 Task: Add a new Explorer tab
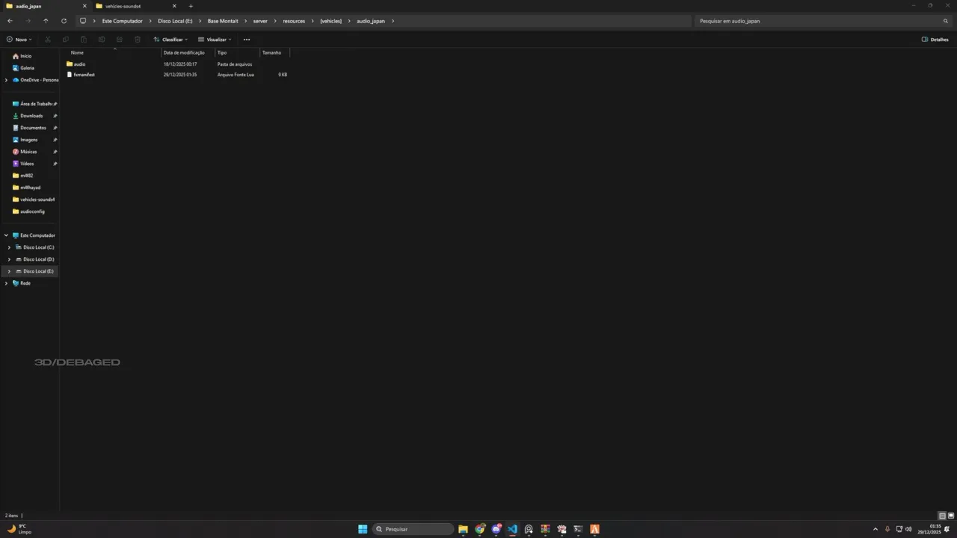pos(191,6)
